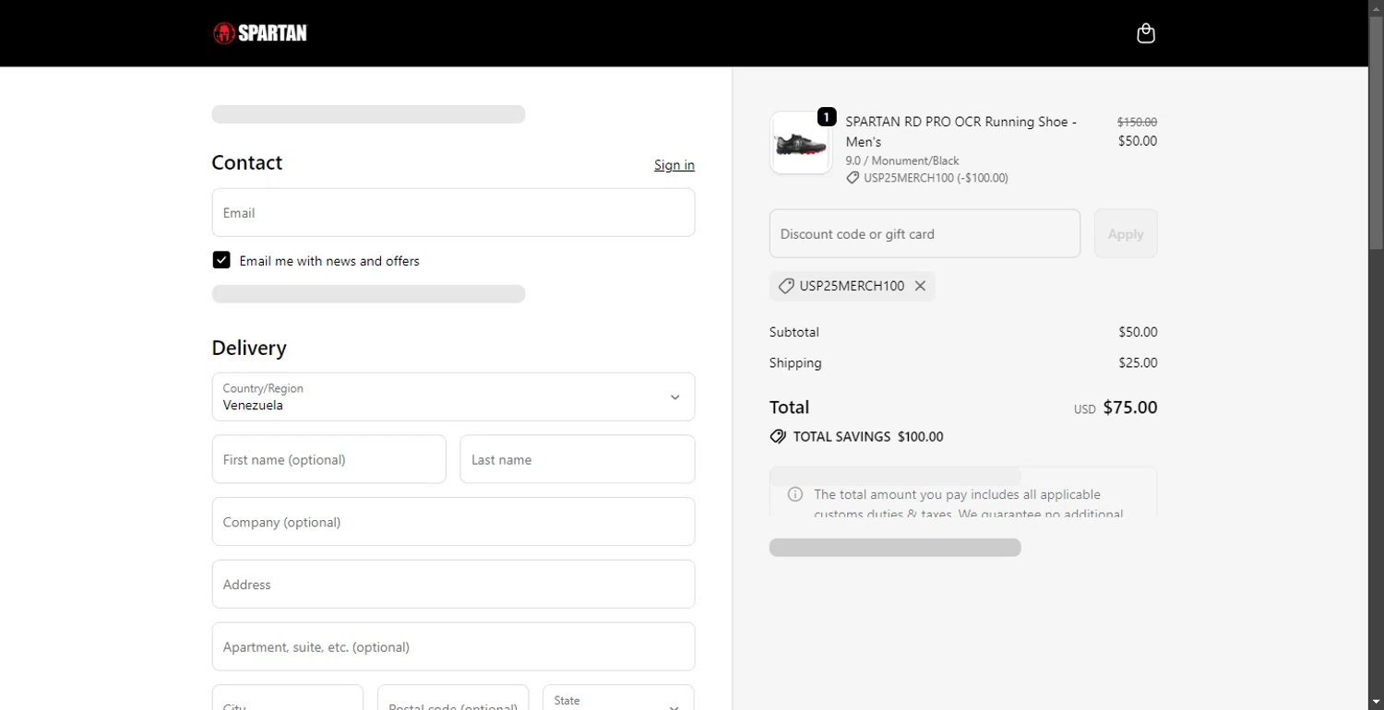This screenshot has width=1384, height=710.
Task: Click the quantity badge on product image
Action: 827,117
